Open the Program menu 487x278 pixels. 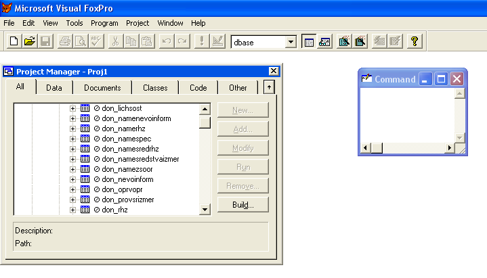tap(104, 23)
